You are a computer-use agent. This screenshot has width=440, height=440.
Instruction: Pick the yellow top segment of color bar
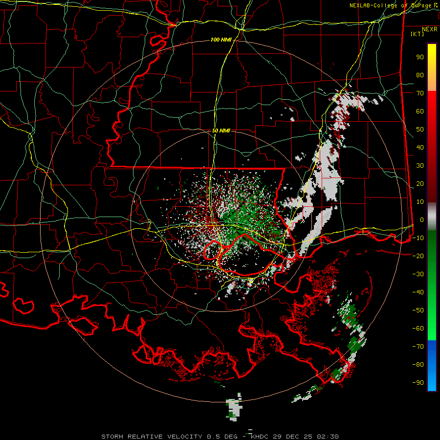(x=432, y=67)
